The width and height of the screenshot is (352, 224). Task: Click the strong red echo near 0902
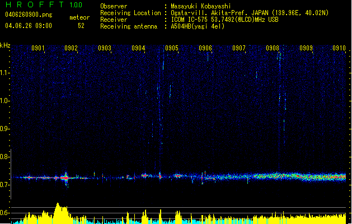(65, 178)
